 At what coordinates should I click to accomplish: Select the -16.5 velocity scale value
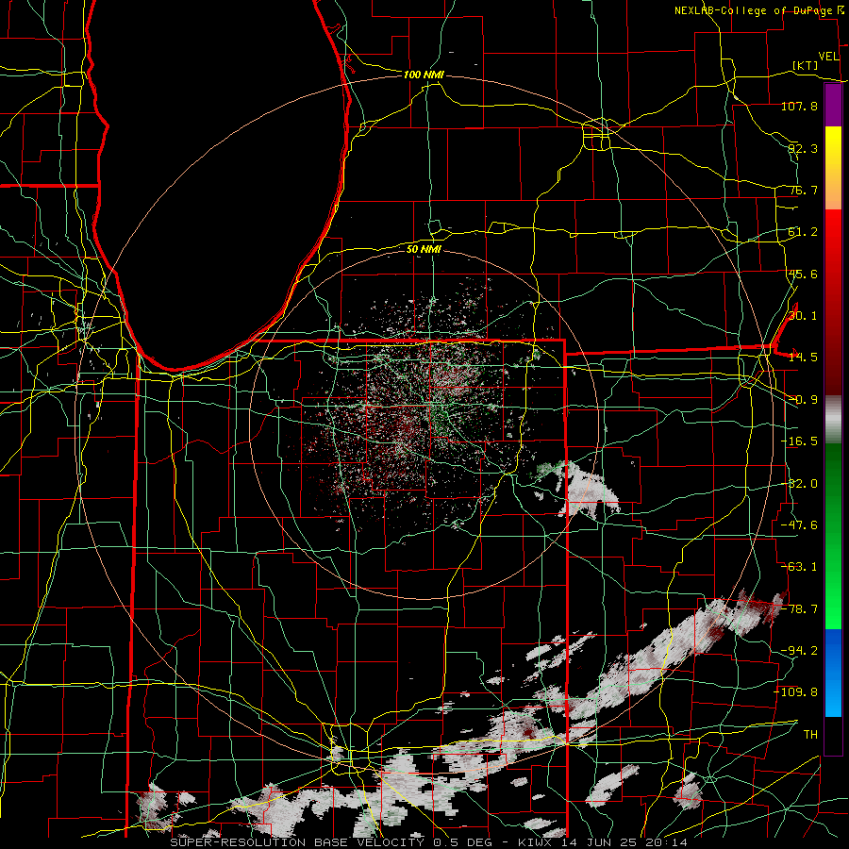point(799,441)
